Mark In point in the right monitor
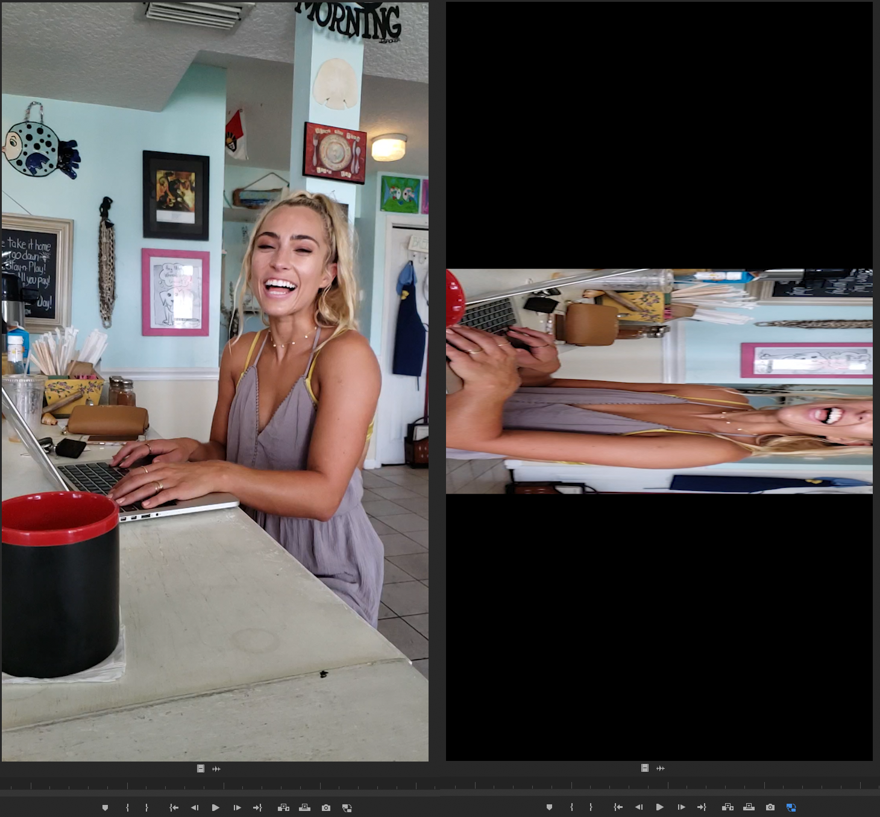Viewport: 880px width, 817px height. click(571, 807)
